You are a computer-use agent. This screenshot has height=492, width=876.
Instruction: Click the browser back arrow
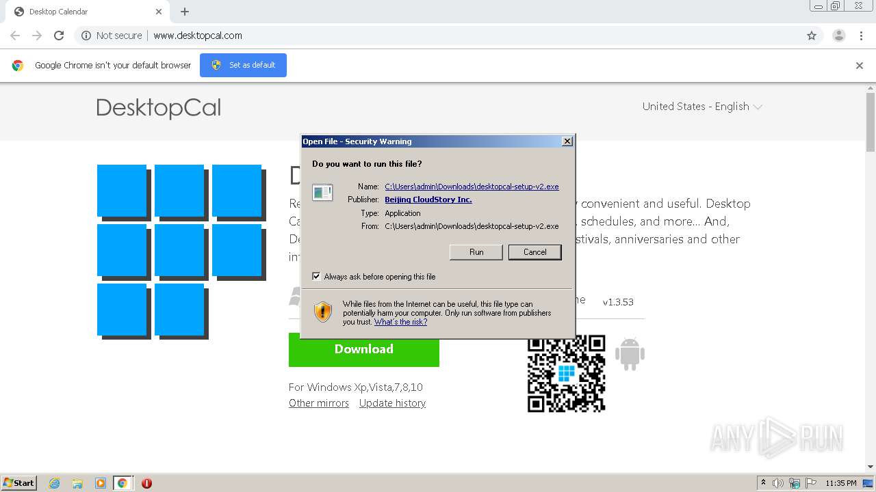pos(15,36)
